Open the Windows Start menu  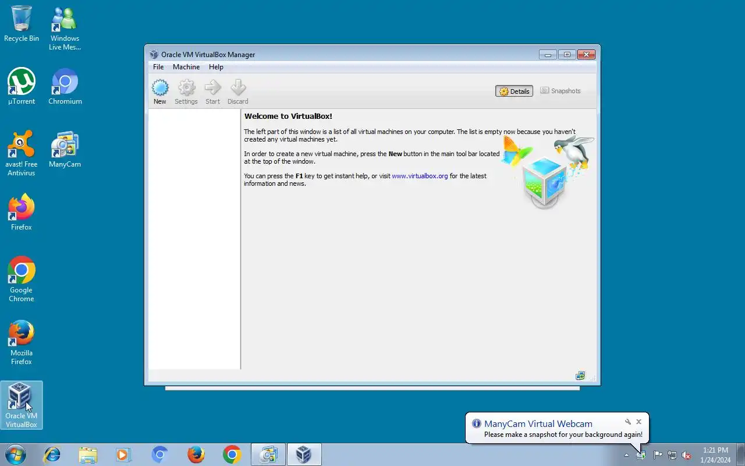[15, 454]
